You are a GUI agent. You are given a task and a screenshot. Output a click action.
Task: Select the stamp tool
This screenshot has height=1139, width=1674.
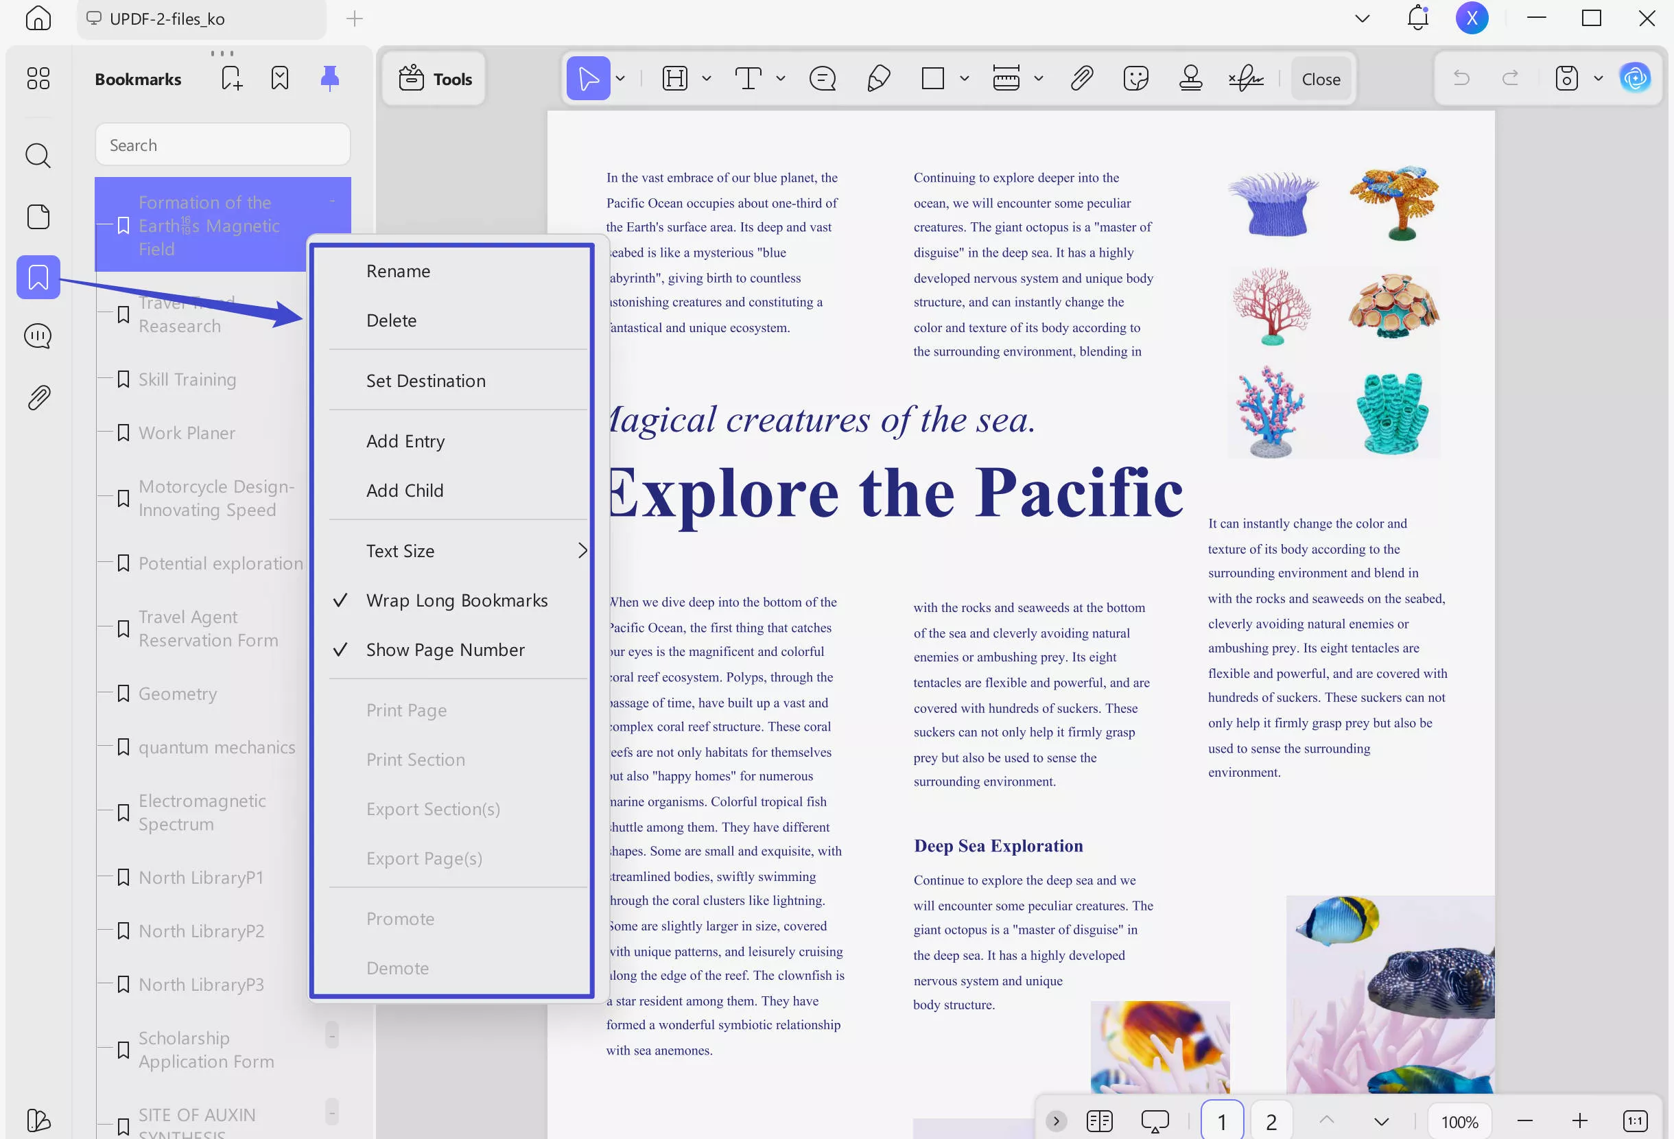click(x=1191, y=78)
